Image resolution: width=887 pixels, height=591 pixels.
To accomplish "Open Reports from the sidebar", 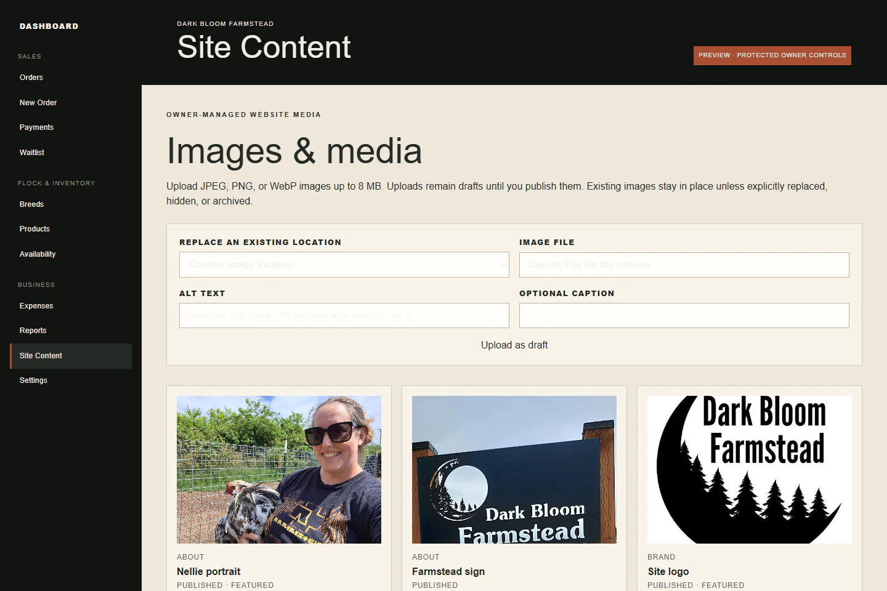I will (71, 331).
